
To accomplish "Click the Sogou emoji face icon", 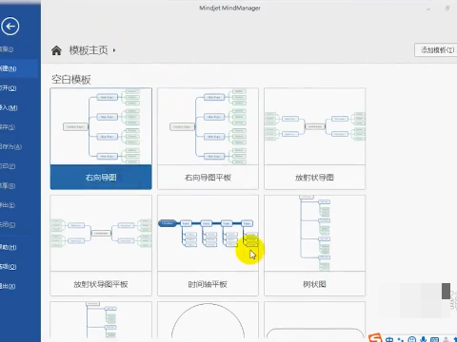I will click(412, 339).
